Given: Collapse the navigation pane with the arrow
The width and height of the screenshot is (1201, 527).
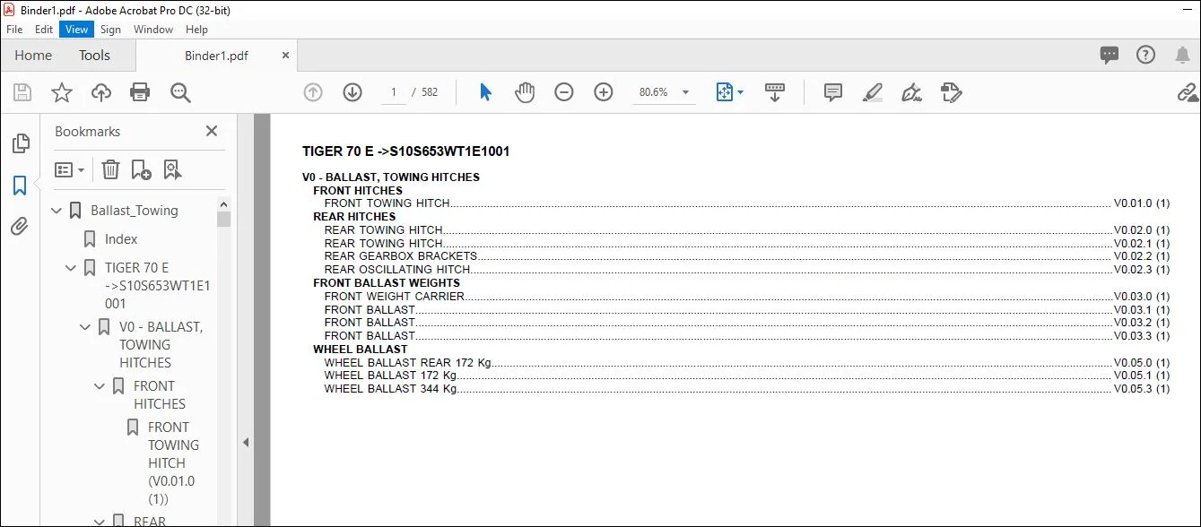Looking at the screenshot, I should [x=246, y=442].
